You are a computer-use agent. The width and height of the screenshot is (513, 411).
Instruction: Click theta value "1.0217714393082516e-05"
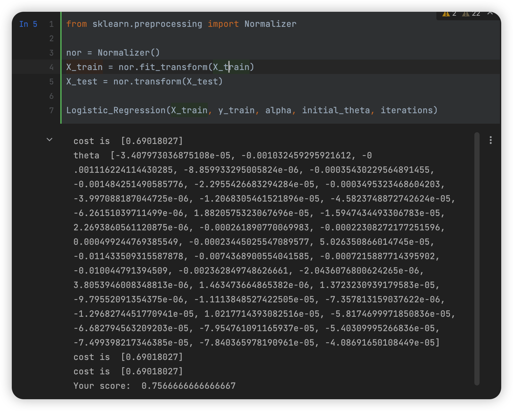(x=262, y=314)
